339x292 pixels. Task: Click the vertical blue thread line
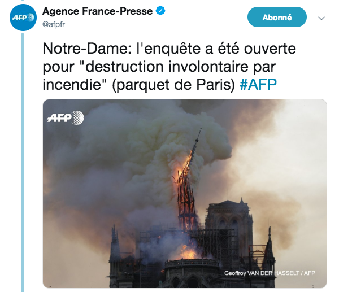click(x=23, y=162)
